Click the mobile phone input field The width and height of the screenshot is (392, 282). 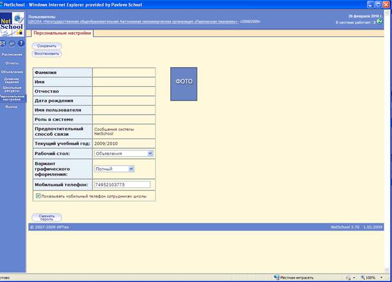point(121,184)
